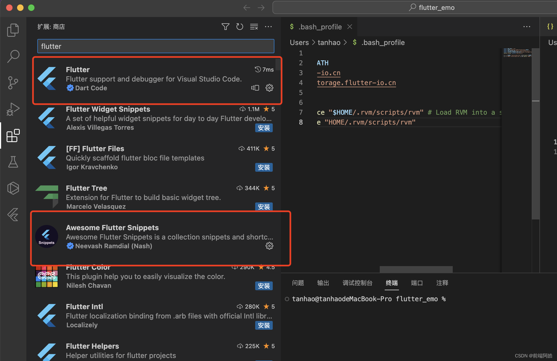Go back with navigation arrow
The width and height of the screenshot is (557, 361).
[x=247, y=8]
